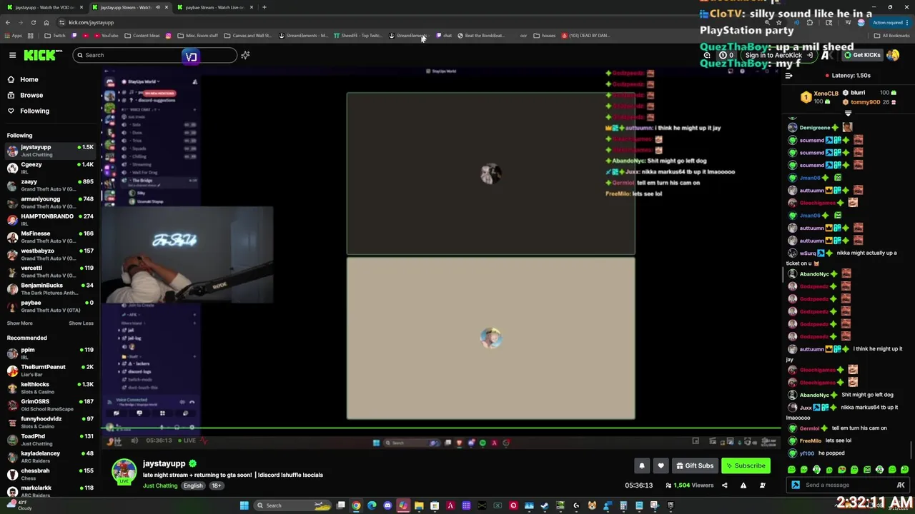The height and width of the screenshot is (514, 915).
Task: Click tommy900 in the gift leaderboard
Action: (865, 102)
